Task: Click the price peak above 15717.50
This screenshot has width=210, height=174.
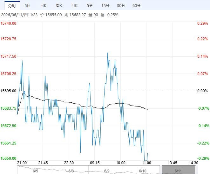Action: point(108,53)
